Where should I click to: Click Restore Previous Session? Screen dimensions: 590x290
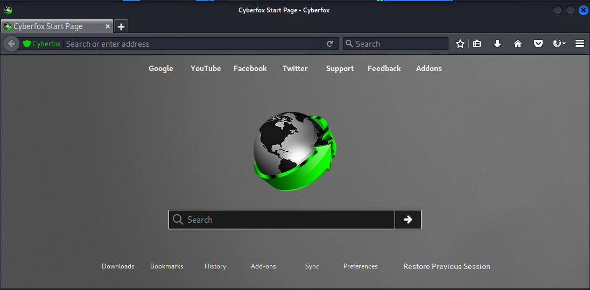click(x=447, y=266)
